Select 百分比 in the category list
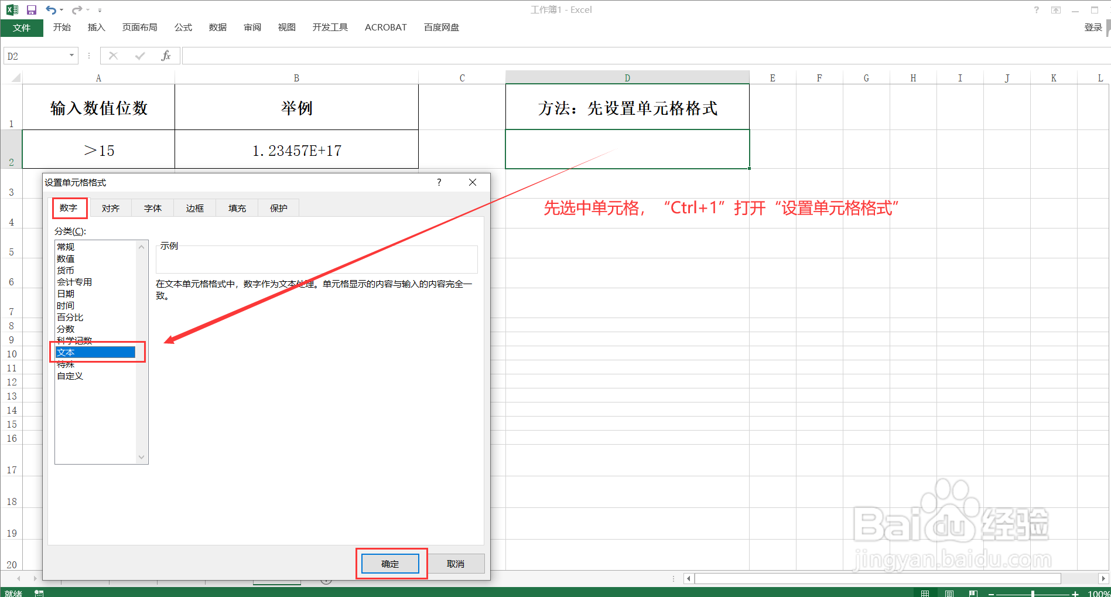The image size is (1111, 597). pos(95,318)
